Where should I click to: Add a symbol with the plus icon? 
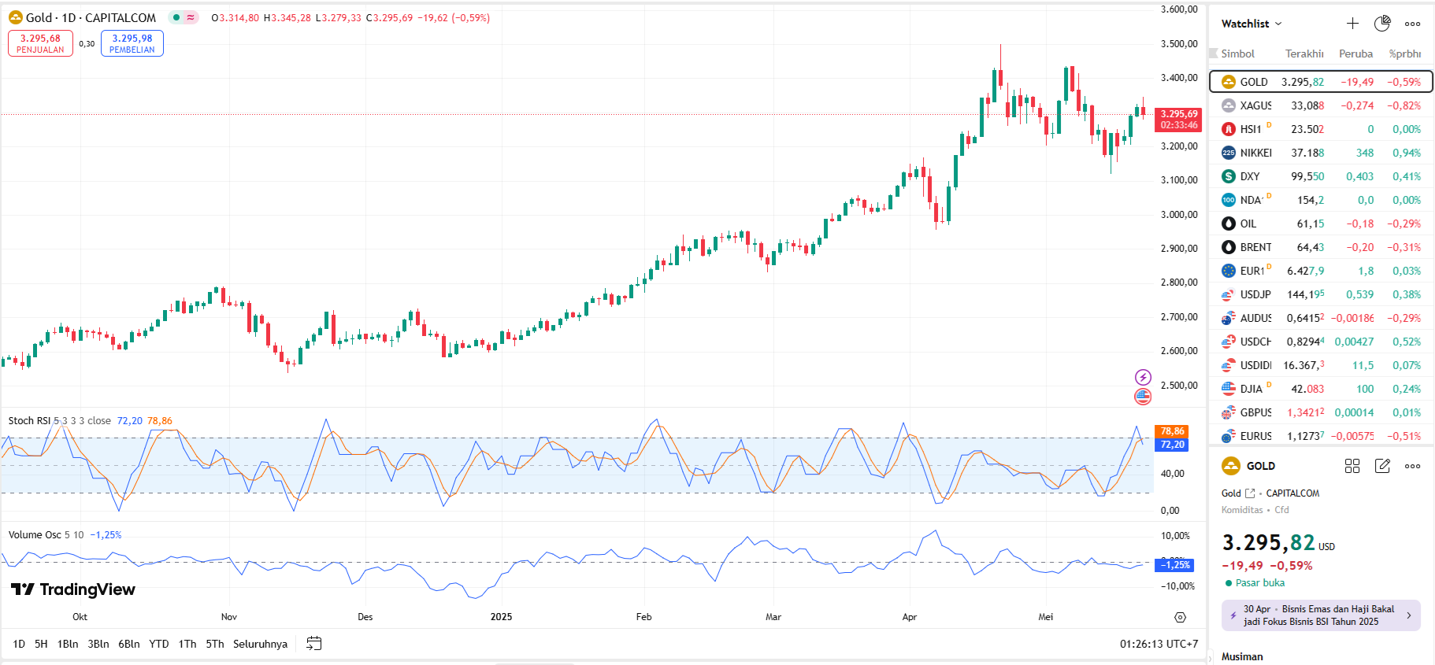[1352, 24]
